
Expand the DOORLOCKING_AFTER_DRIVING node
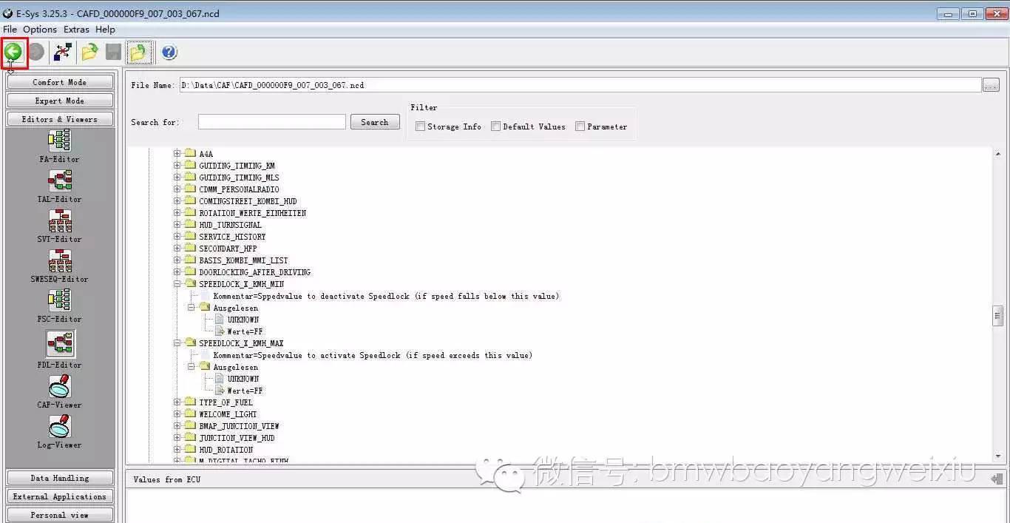[177, 272]
